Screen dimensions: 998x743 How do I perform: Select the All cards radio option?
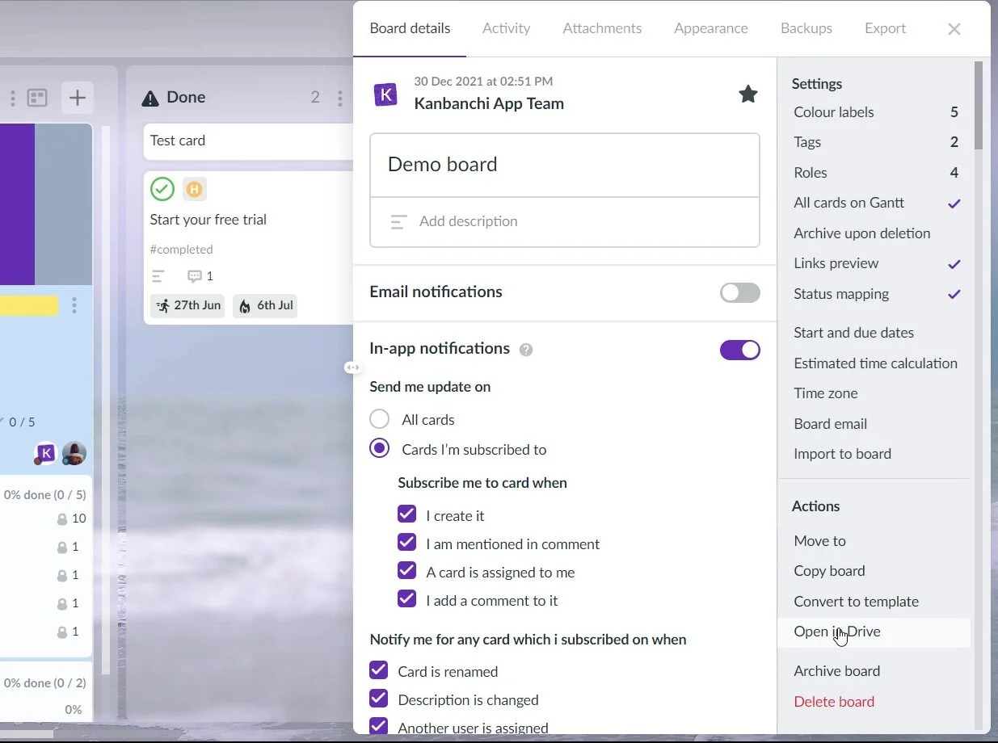tap(379, 419)
